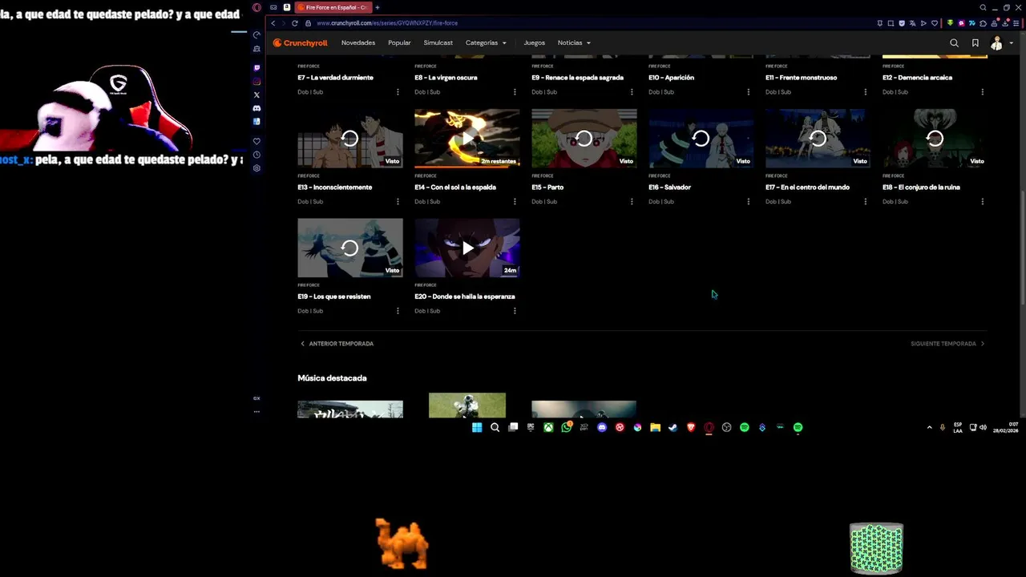The width and height of the screenshot is (1026, 577).
Task: Click the page vertical scrollbar
Action: point(1022,247)
